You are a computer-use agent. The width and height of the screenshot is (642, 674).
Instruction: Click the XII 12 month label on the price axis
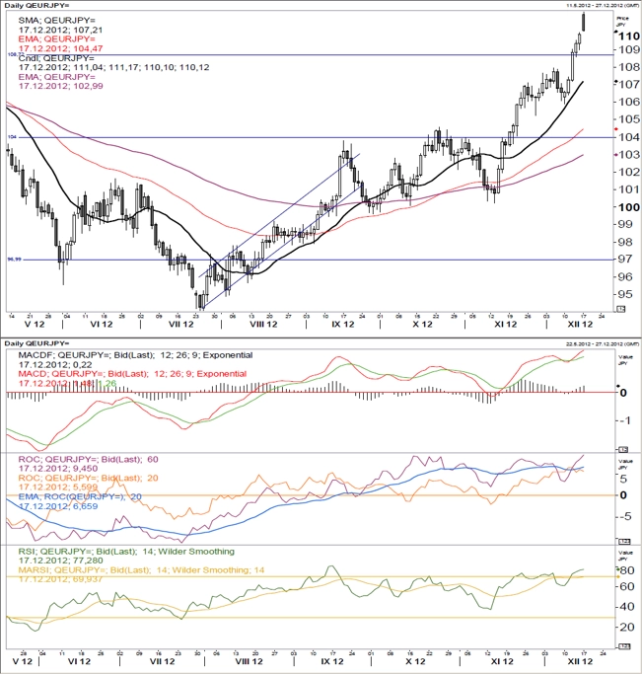[580, 324]
